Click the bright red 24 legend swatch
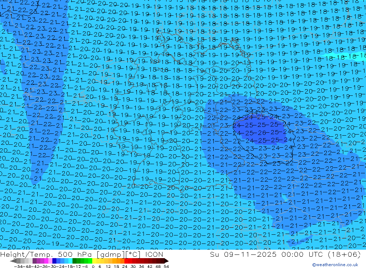Viewport: 366px width, 268px height. point(126,261)
